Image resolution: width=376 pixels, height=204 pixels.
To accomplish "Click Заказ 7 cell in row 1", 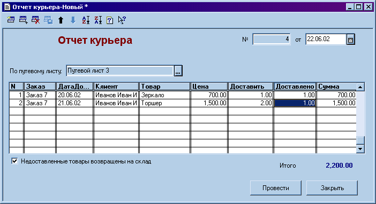I will 40,95.
